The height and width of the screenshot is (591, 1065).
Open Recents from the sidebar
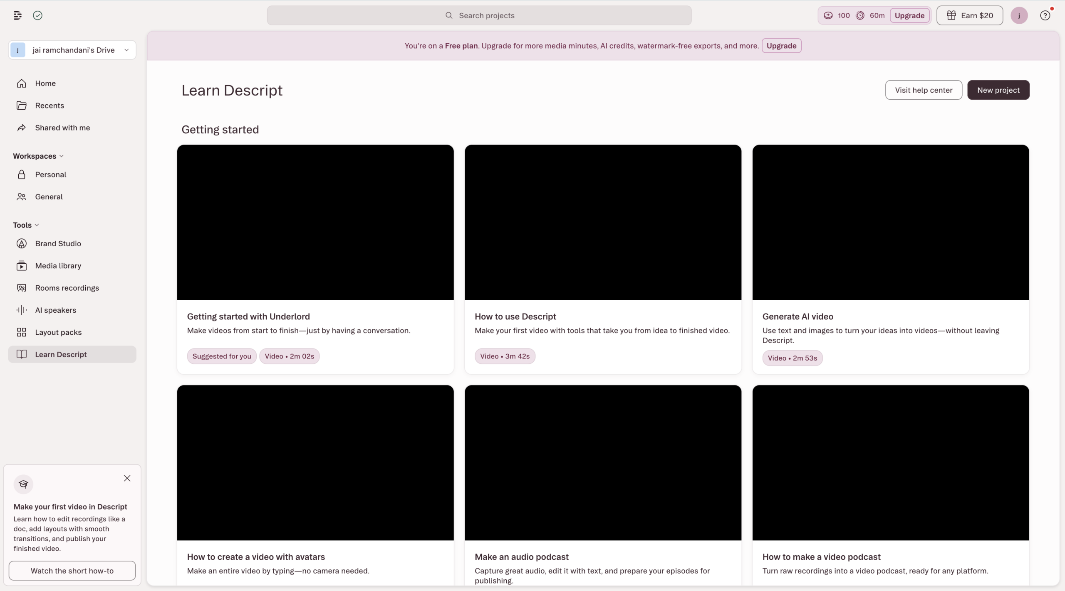point(72,105)
